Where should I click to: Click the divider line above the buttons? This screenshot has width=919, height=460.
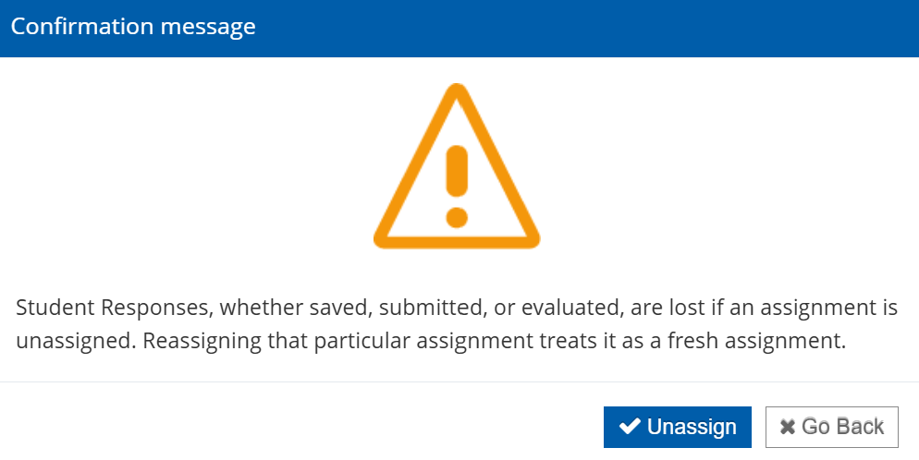(x=459, y=381)
